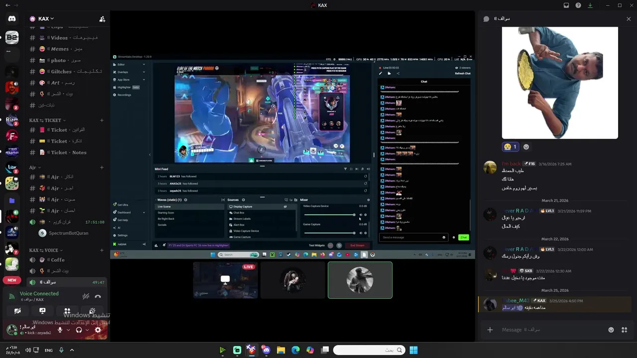The height and width of the screenshot is (358, 637).
Task: Click the Voice Connected status text
Action: click(39, 294)
